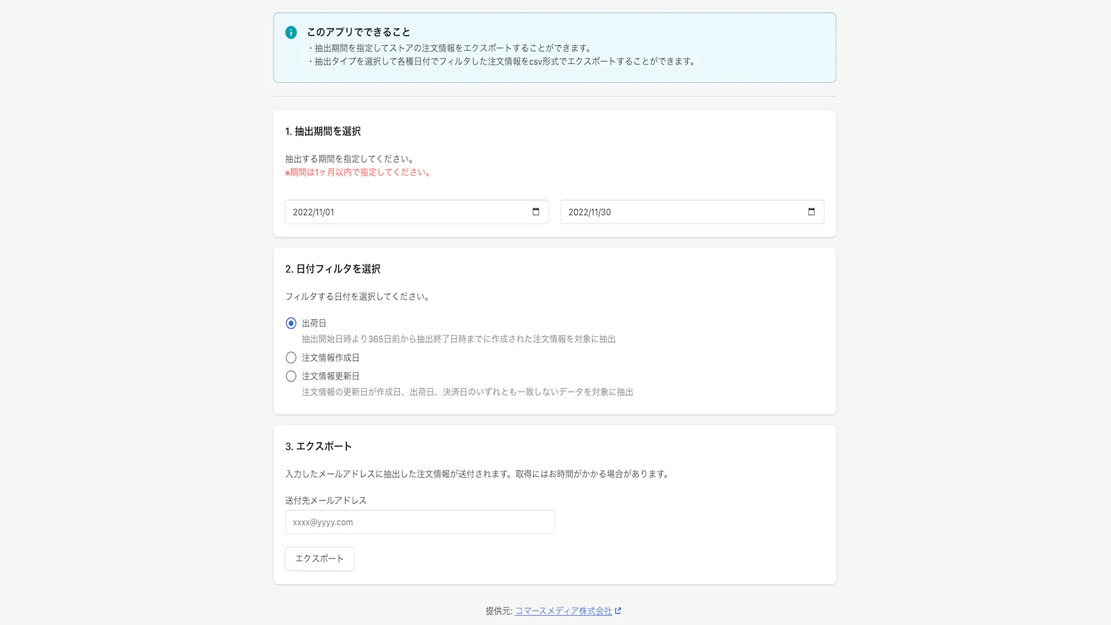
Task: Open the calendar picker for end date 2022/11/30
Action: point(811,212)
